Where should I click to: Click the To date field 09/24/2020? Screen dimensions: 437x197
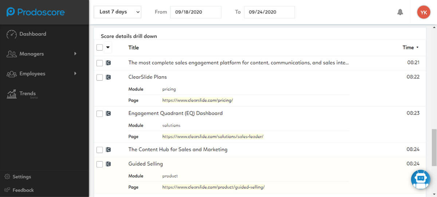(x=269, y=12)
